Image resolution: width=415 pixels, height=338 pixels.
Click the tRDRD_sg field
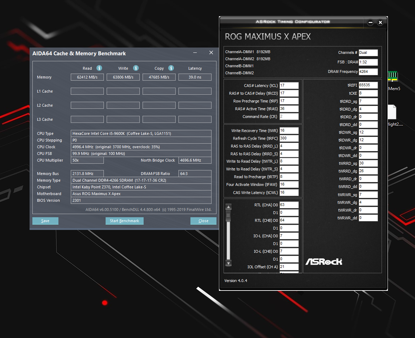368,101
